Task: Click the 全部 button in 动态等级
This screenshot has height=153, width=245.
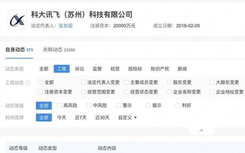Action: click(44, 106)
